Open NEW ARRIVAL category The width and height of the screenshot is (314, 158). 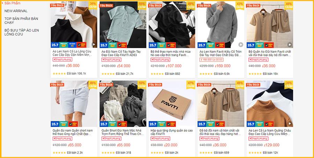click(x=16, y=11)
